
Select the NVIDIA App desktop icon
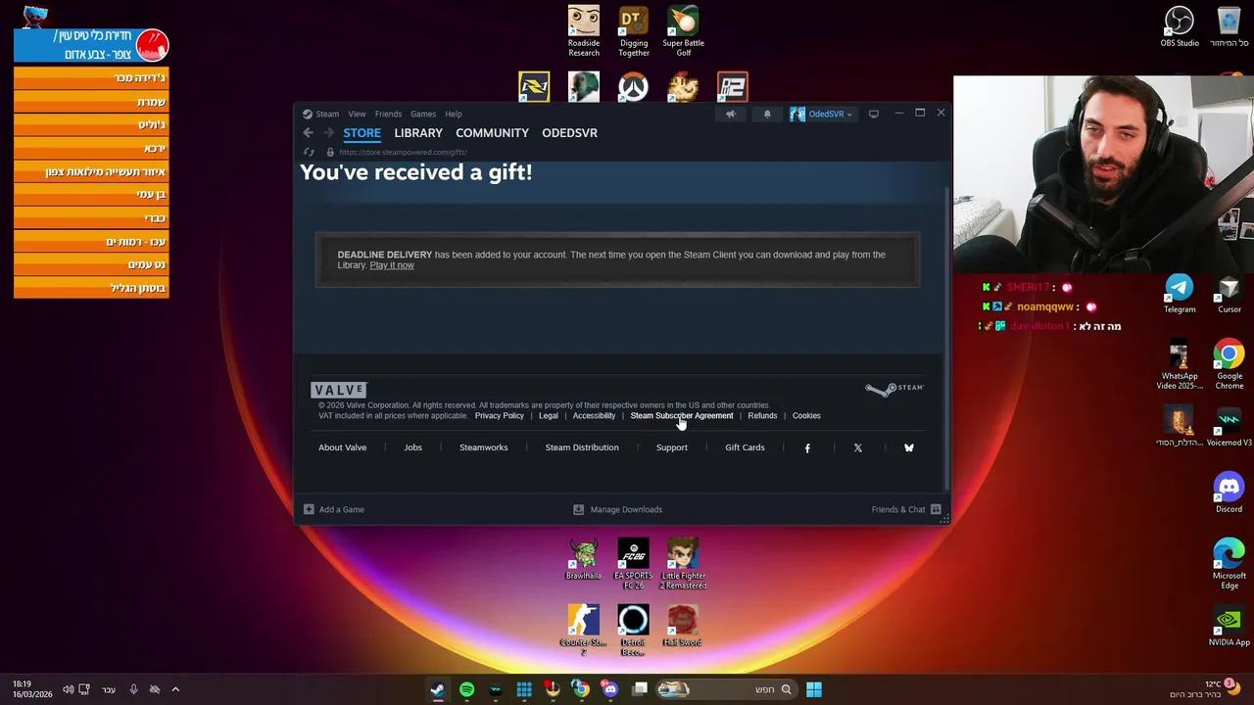tap(1229, 626)
